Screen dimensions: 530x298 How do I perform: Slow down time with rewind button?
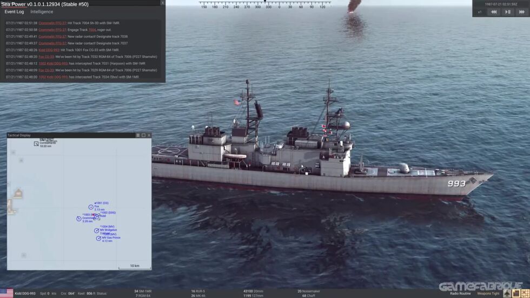(x=494, y=12)
